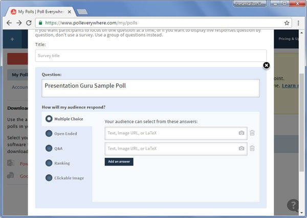307x218 pixels.
Task: Close the survey dialog with the X icon
Action: point(266,65)
